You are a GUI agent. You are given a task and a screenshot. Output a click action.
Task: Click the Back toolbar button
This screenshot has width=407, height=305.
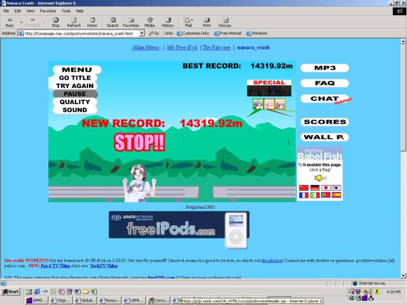[x=10, y=22]
